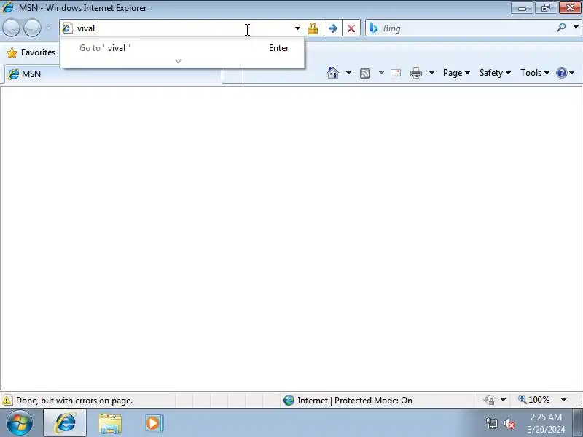Viewport: 583px width, 437px height.
Task: Open the Print options dropdown
Action: (x=431, y=73)
